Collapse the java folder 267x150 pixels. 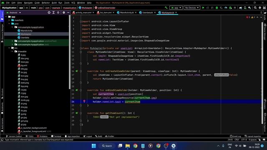click(x=9, y=24)
